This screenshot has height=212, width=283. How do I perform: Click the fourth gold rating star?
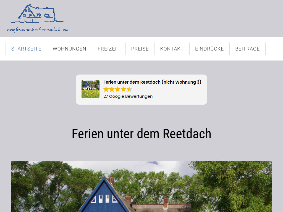(x=123, y=89)
